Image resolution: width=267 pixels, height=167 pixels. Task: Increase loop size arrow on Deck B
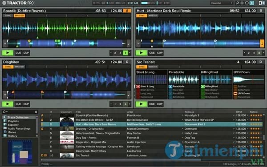click(x=263, y=53)
